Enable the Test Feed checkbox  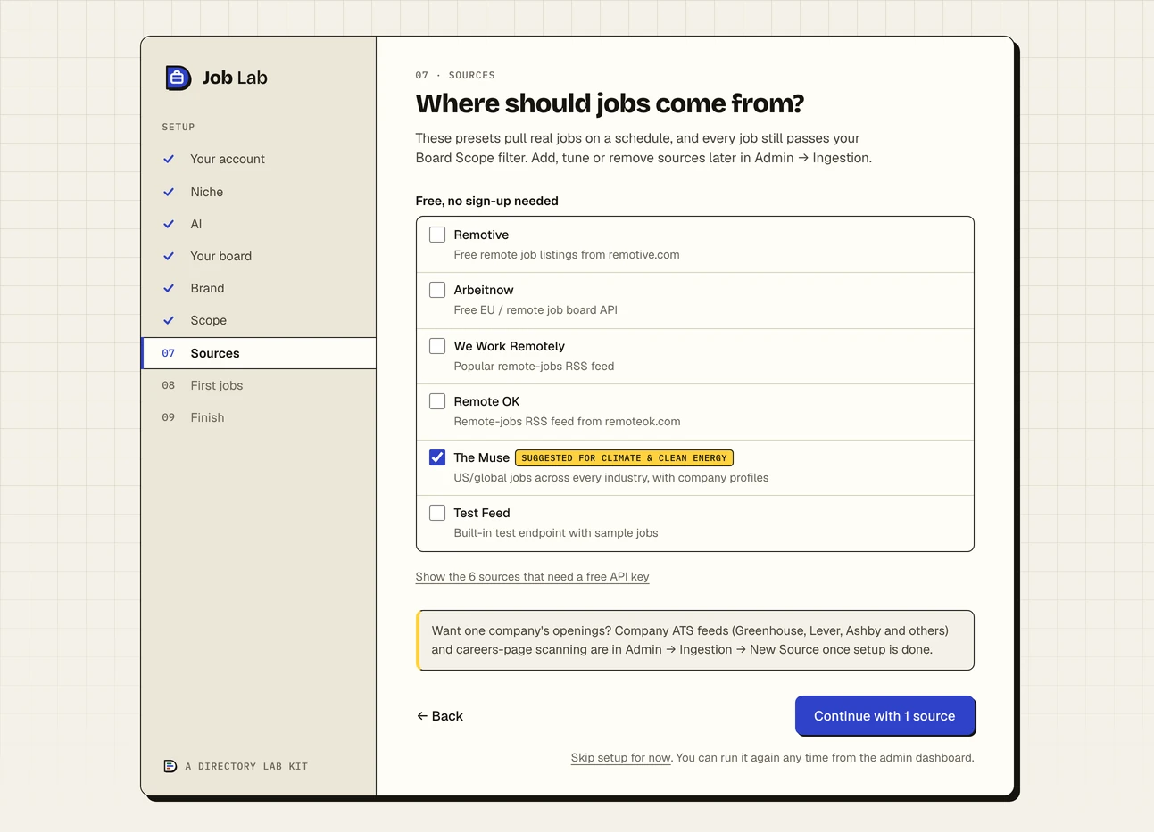click(x=437, y=513)
